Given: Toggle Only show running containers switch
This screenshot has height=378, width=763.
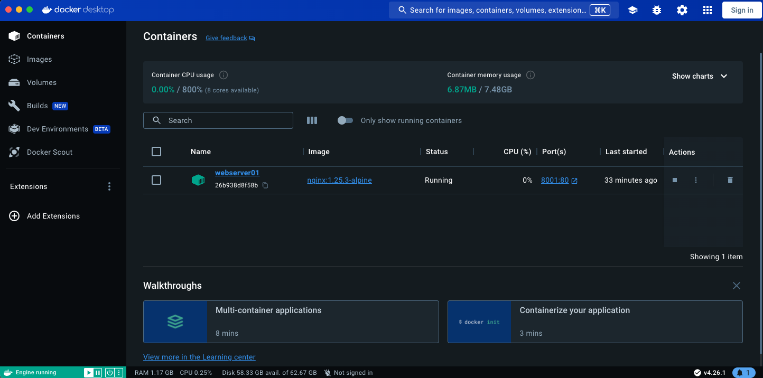Looking at the screenshot, I should tap(345, 120).
